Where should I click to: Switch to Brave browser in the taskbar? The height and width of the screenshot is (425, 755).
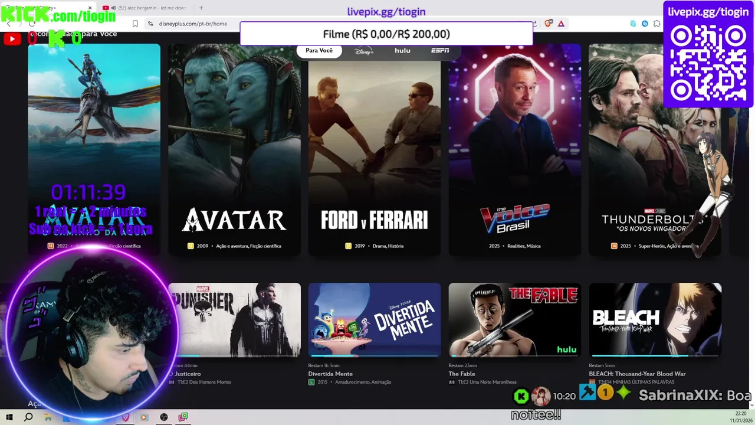pyautogui.click(x=125, y=417)
